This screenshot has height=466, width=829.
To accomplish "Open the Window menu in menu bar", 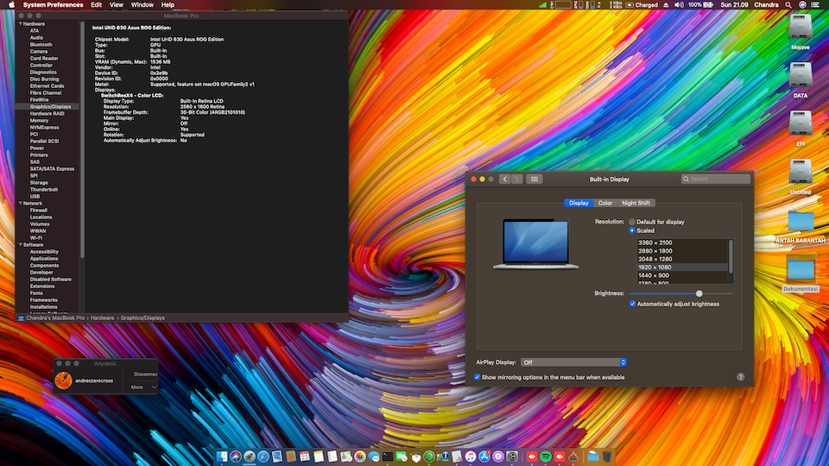I will tap(142, 4).
